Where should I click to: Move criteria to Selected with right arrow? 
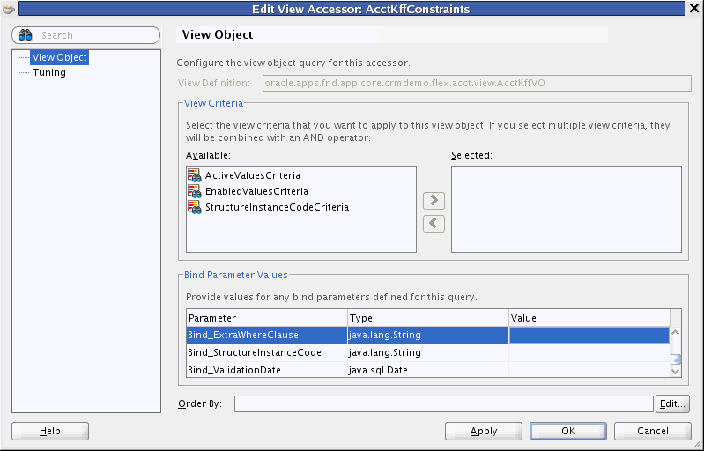click(434, 201)
